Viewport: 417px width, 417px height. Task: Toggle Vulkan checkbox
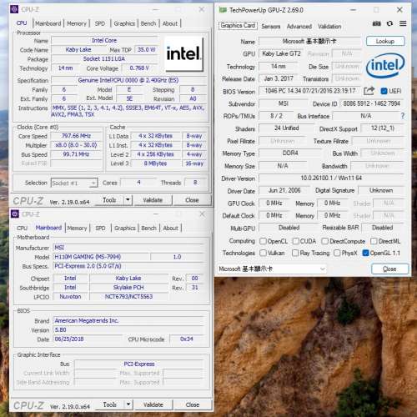263,253
